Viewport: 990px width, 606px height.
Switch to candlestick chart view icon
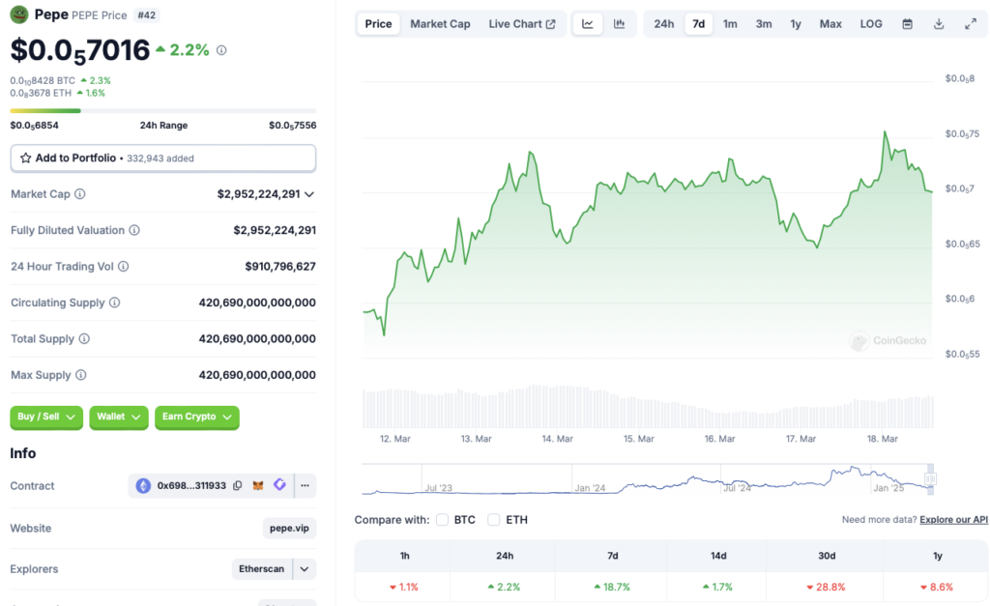[620, 24]
